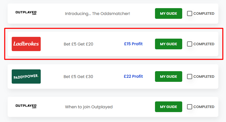Screen dimensions: 226x122
Task: Tick Completed box for 'When to join Outplayed'
Action: (189, 107)
